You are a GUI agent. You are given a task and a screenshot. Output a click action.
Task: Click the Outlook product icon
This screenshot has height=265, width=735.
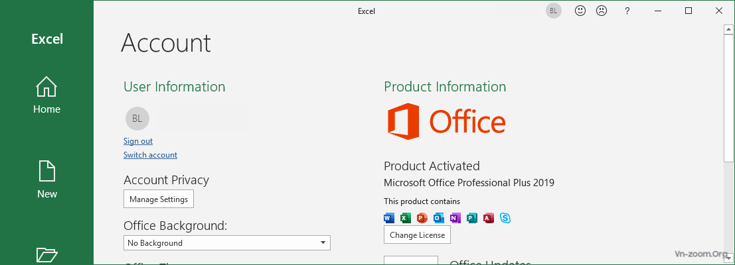[439, 218]
